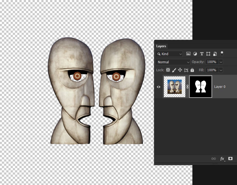Viewport: 237px width, 185px height.
Task: Select Layer 0 mask thumbnail
Action: pyautogui.click(x=201, y=86)
